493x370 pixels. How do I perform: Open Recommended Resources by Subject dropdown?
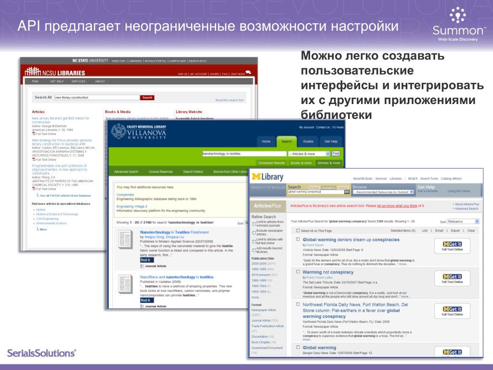(x=383, y=192)
